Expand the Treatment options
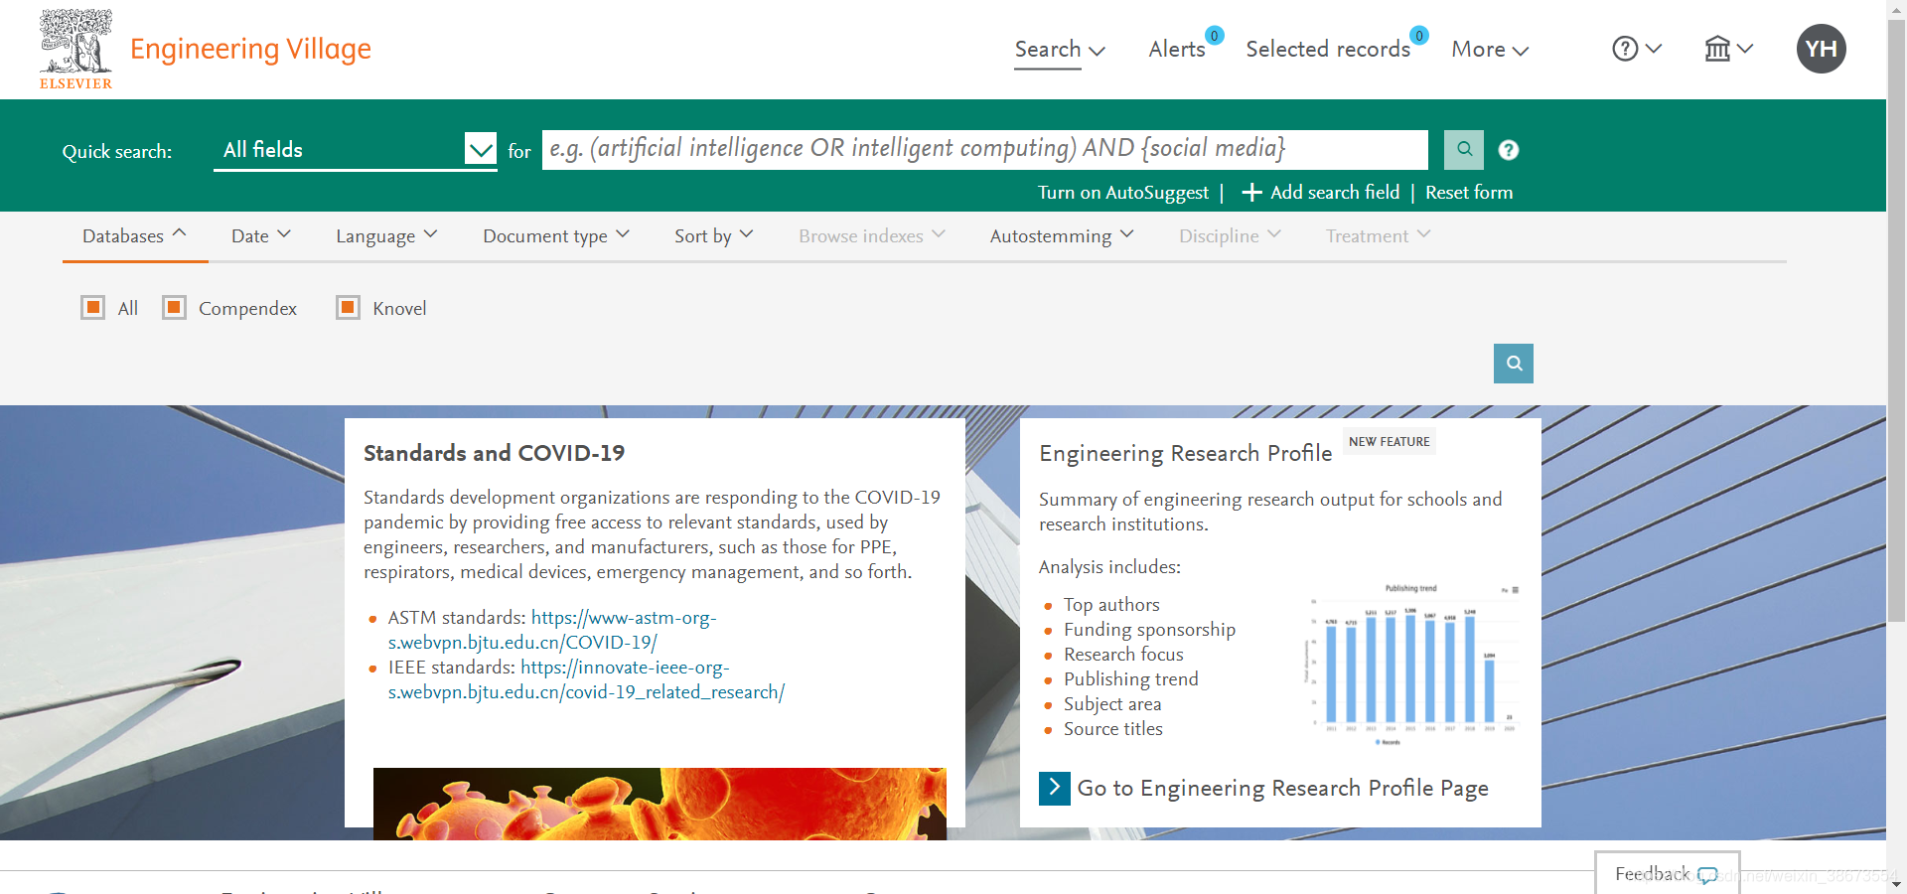The image size is (1907, 894). (x=1379, y=236)
